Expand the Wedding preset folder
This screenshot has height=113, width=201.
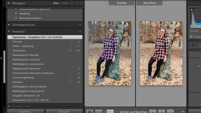tap(16, 14)
